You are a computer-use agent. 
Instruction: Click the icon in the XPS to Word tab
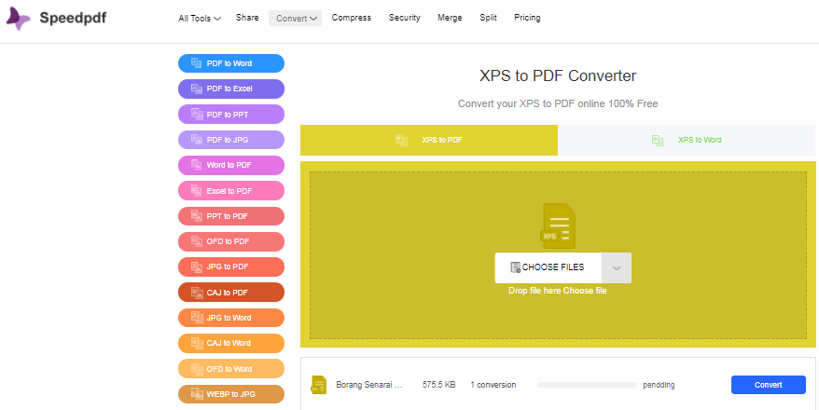pos(658,140)
